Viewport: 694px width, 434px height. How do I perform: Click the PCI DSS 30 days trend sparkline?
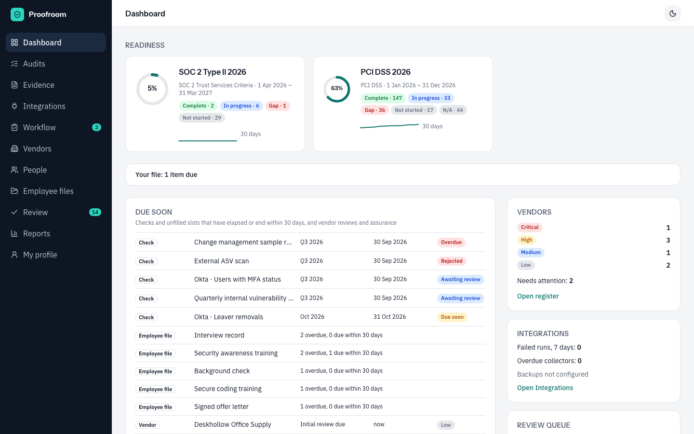389,126
